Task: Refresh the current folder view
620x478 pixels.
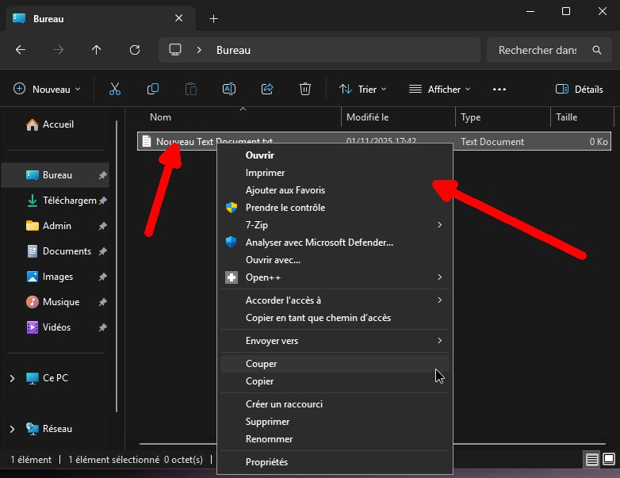Action: [x=135, y=50]
